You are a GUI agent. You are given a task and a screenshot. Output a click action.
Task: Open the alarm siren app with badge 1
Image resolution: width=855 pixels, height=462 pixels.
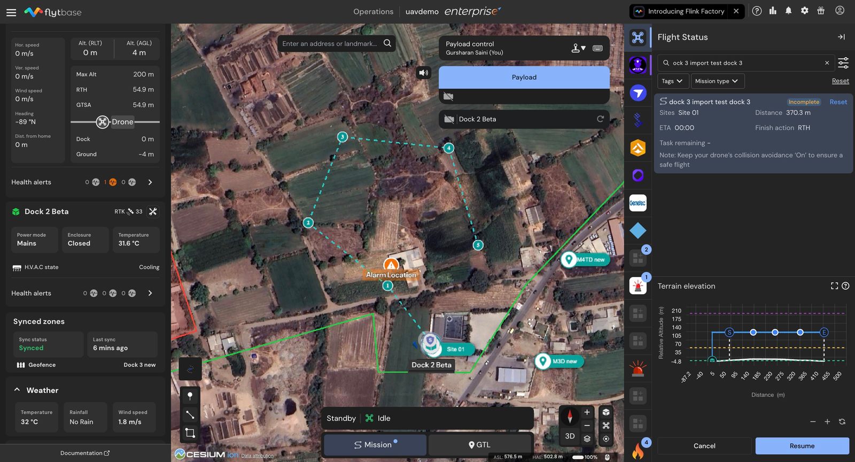pyautogui.click(x=638, y=286)
